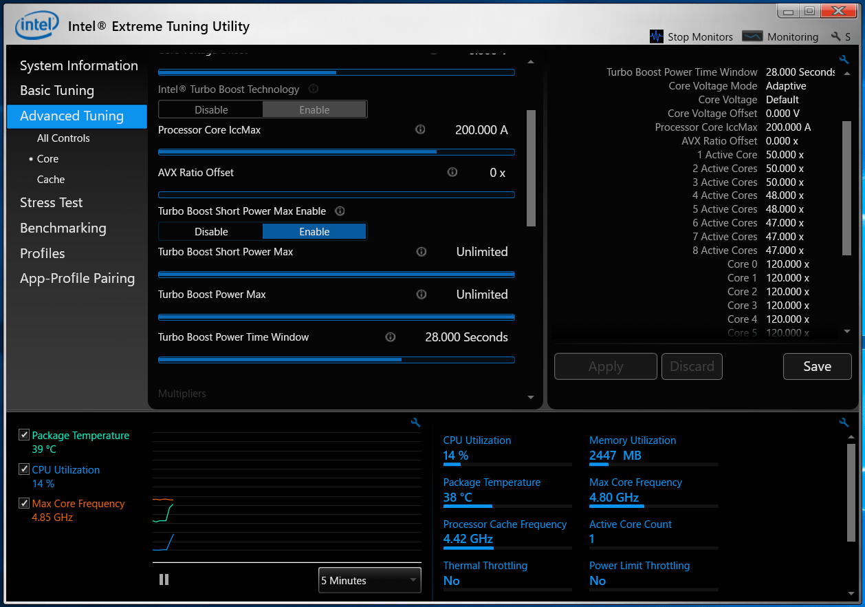Viewport: 865px width, 607px height.
Task: Select Cache sub-item
Action: tap(51, 179)
